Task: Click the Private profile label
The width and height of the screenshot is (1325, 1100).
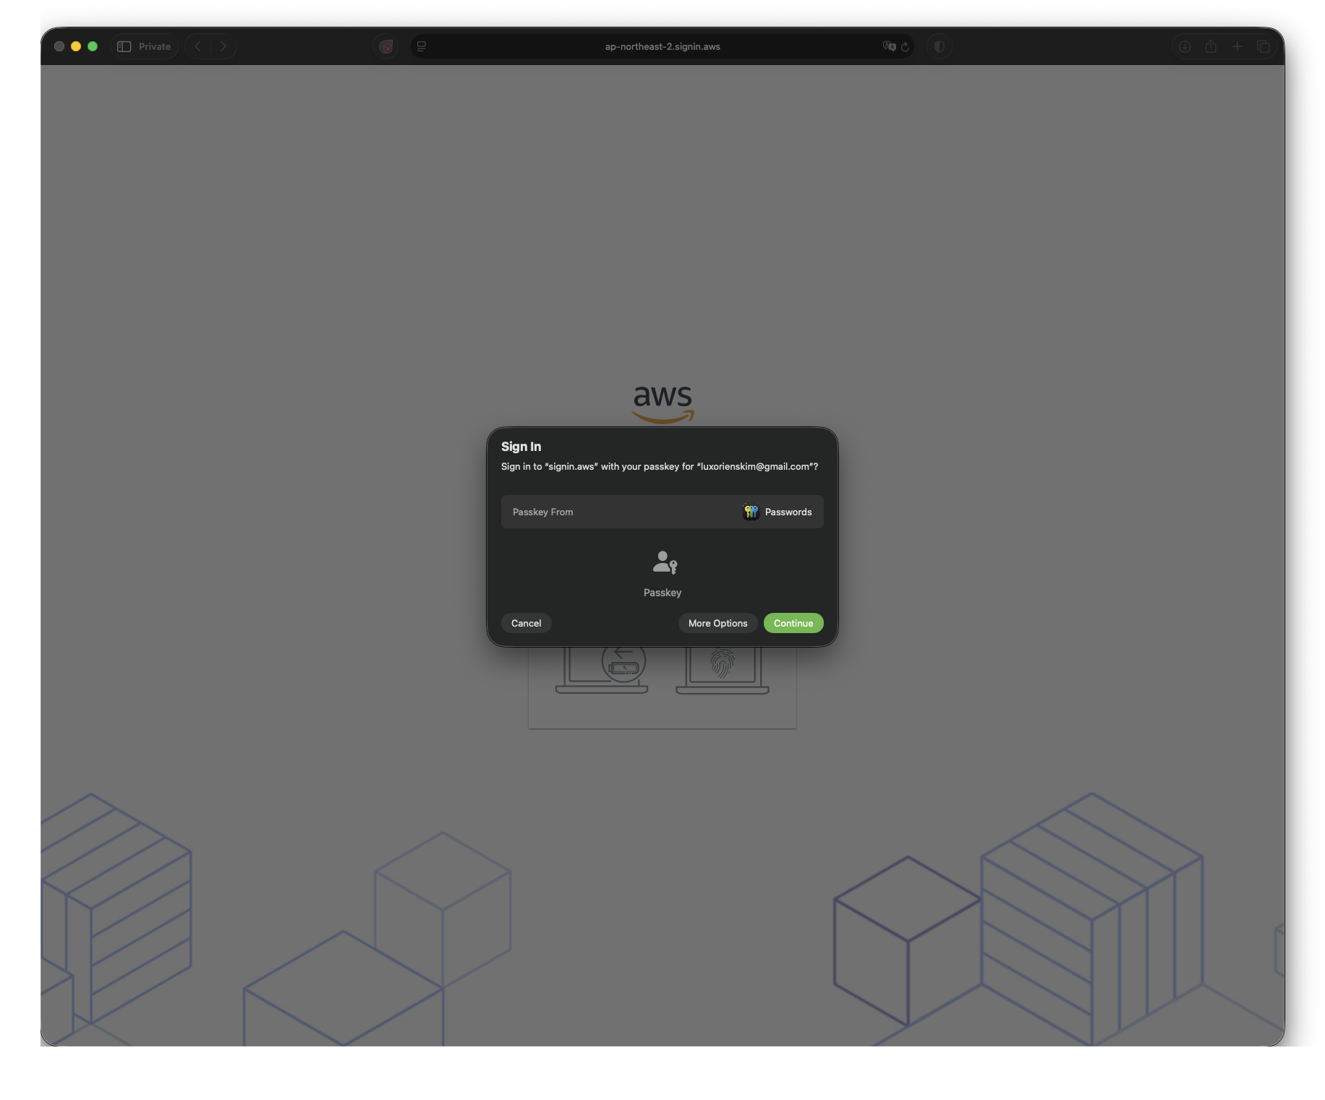Action: 155,46
